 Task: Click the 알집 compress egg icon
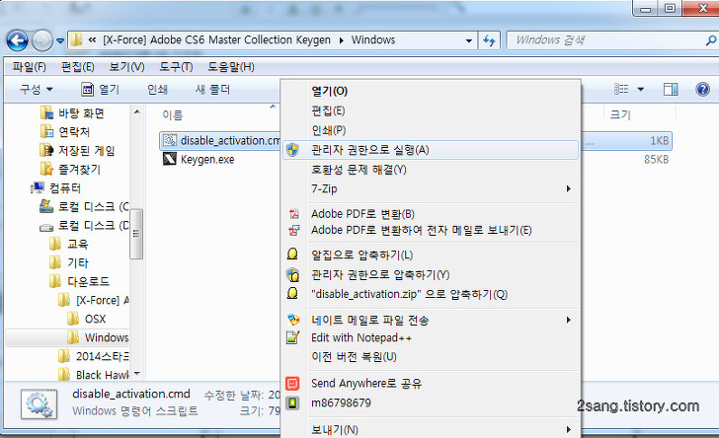click(x=292, y=255)
